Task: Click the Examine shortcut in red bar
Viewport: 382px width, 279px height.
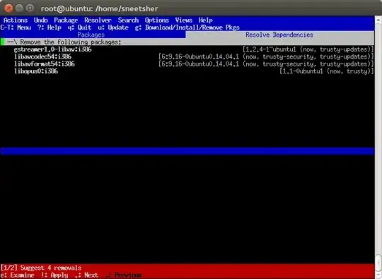Action: coord(17,275)
